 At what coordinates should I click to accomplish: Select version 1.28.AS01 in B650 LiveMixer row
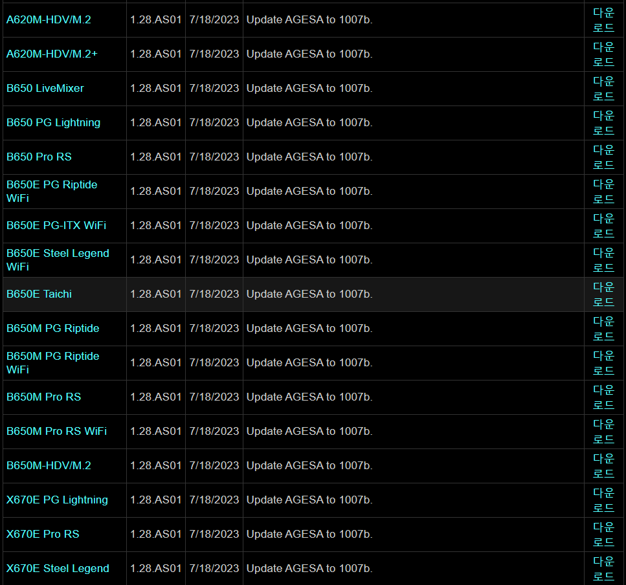[x=156, y=88]
